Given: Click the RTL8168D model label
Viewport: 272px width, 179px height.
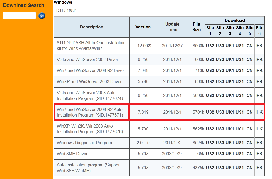Looking at the screenshot, I should click(x=66, y=11).
